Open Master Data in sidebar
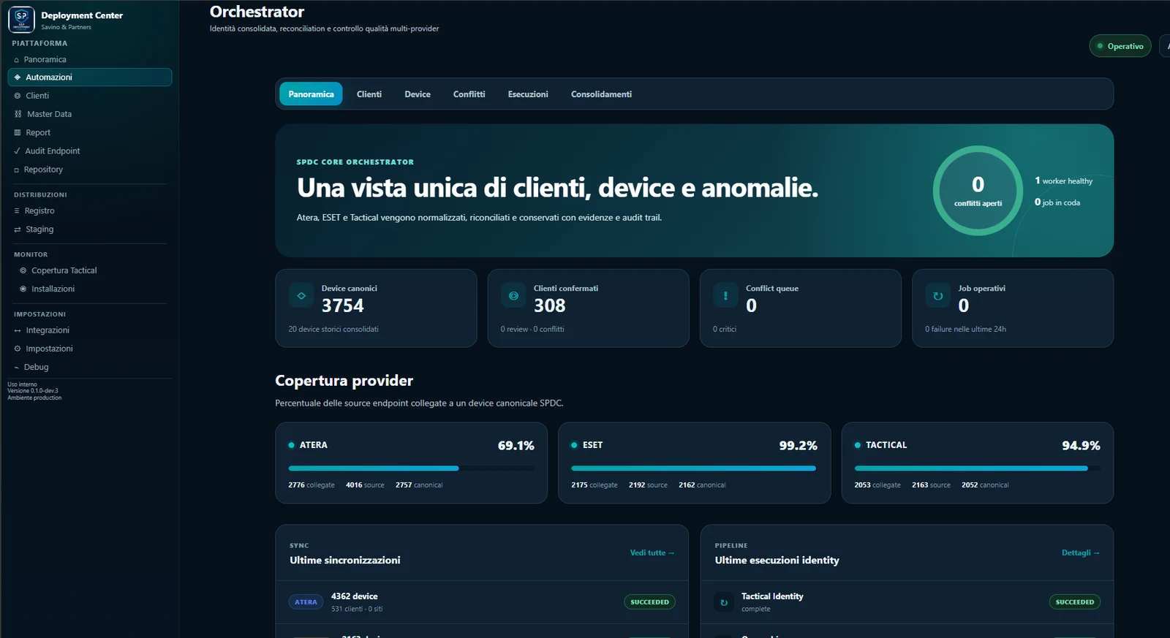The image size is (1170, 638). pyautogui.click(x=89, y=114)
